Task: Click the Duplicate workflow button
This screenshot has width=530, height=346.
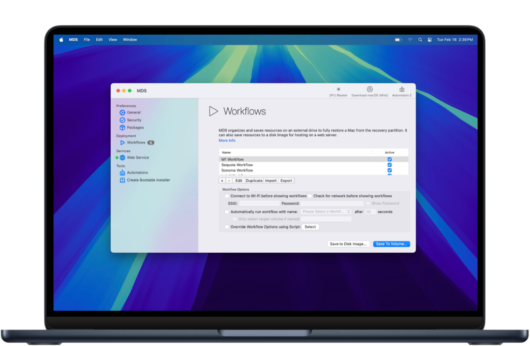Action: 254,181
